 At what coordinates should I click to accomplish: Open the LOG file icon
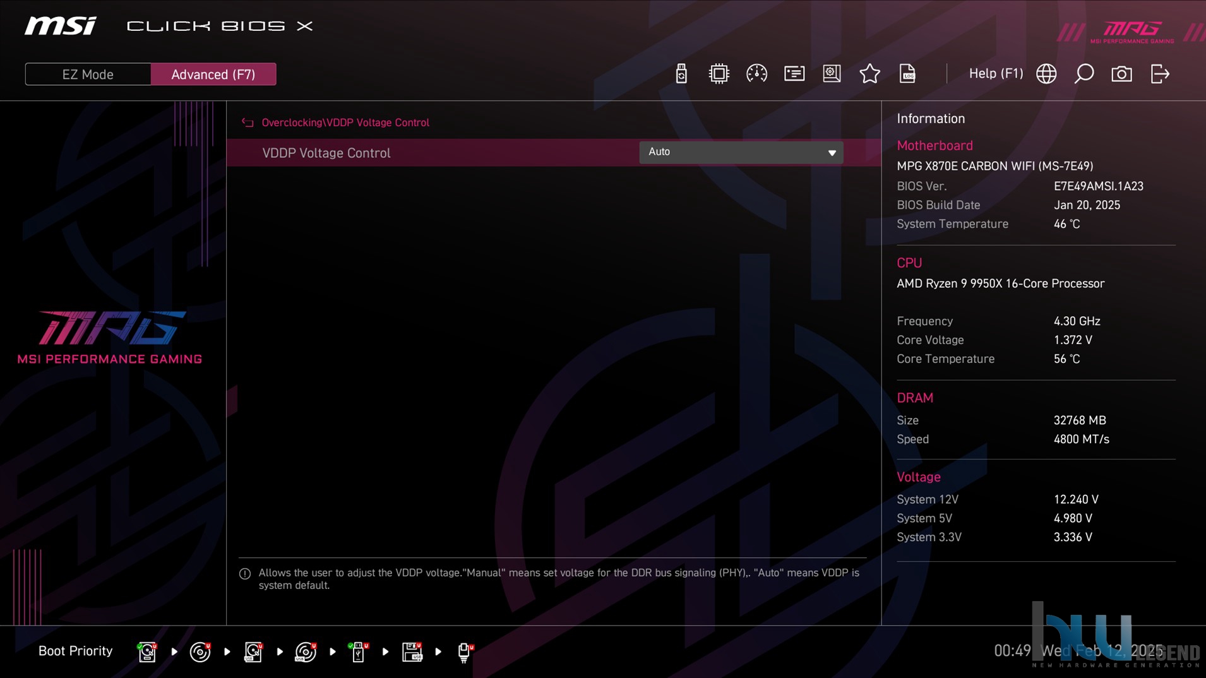click(907, 74)
